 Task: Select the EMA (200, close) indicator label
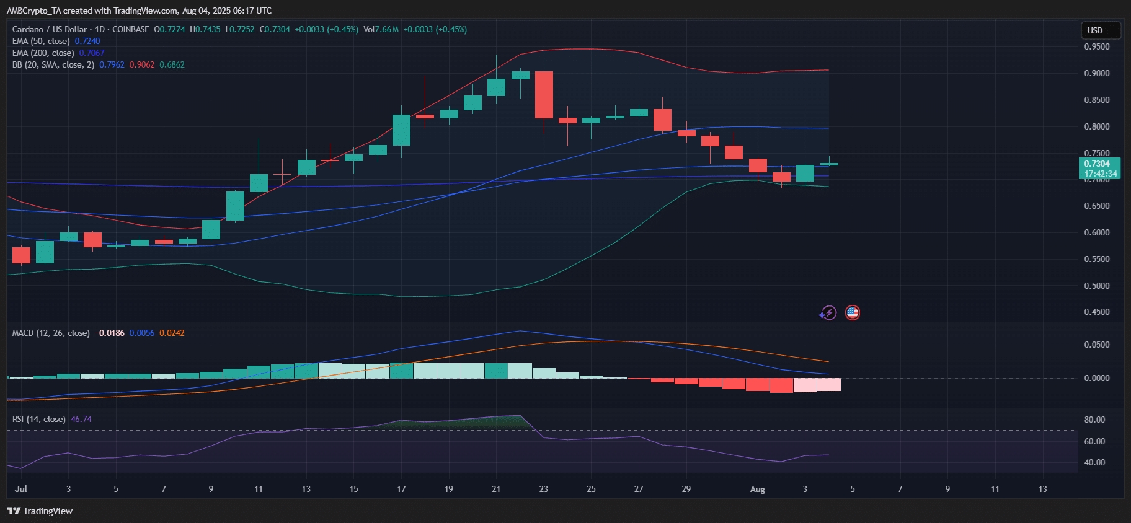click(x=43, y=53)
